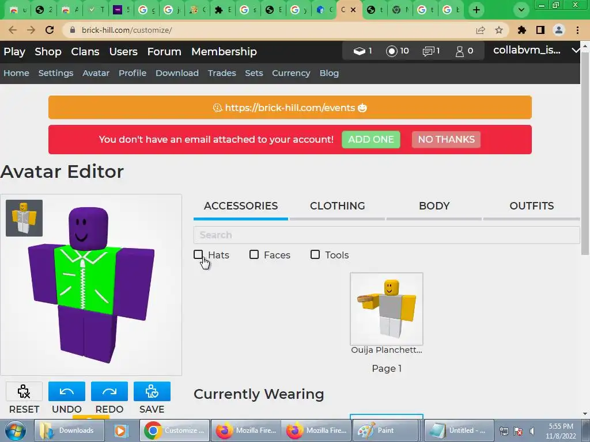Bookmark the page with the star icon

[499, 30]
